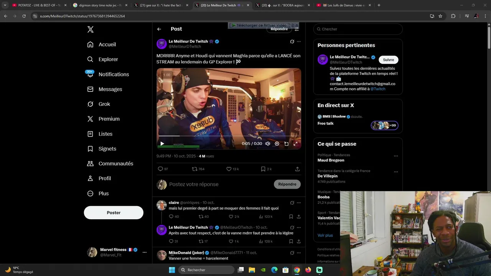Open a new browser tab
The image size is (491, 276).
coord(379,5)
